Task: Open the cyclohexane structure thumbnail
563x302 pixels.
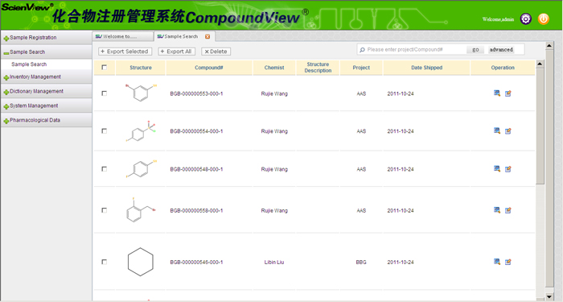Action: click(141, 262)
